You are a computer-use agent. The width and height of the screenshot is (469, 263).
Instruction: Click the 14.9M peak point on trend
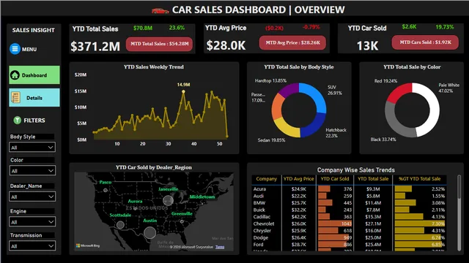tap(183, 91)
